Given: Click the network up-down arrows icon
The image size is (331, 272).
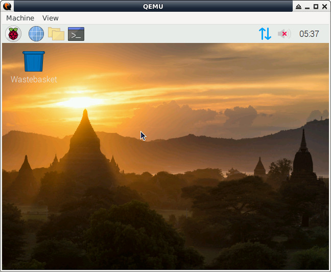Looking at the screenshot, I should (x=265, y=34).
